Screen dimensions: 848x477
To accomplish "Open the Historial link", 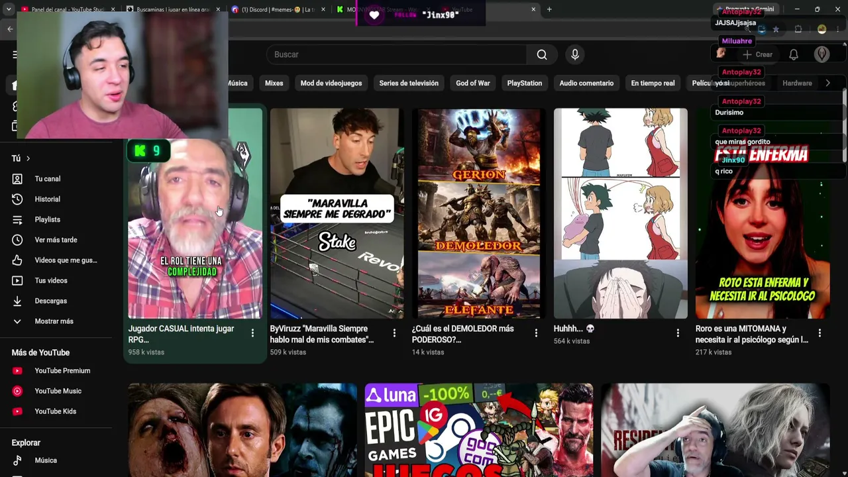I will [48, 199].
